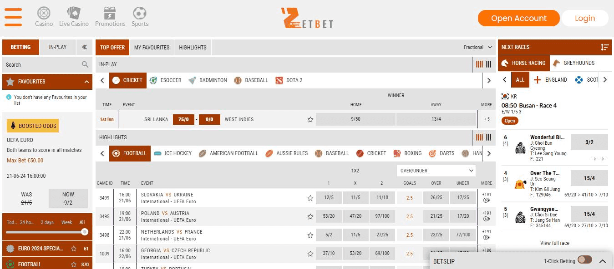This screenshot has width=614, height=269.
Task: Bet on Wonderful Bi... at 3/2
Action: (589, 142)
